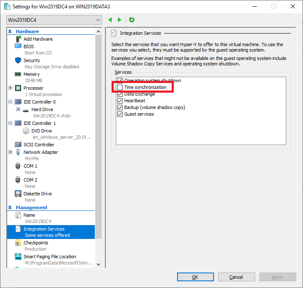The width and height of the screenshot is (303, 288).
Task: Expand the Hard Drive tree node
Action: [18, 109]
